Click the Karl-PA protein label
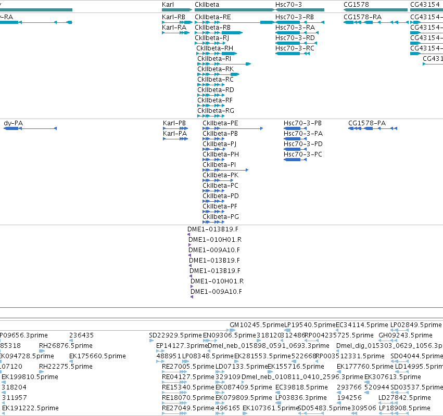Image resolution: width=443 pixels, height=416 pixels. (x=175, y=134)
